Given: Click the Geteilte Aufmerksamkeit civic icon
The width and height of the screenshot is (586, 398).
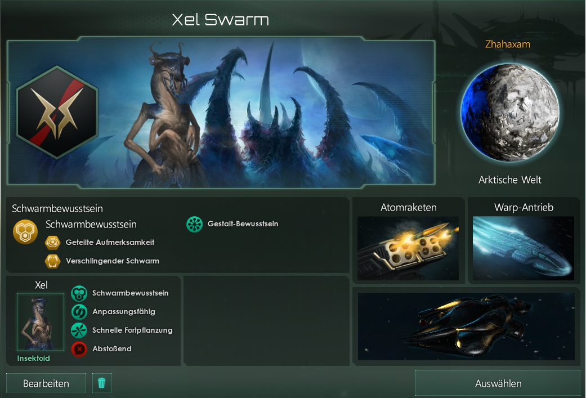Looking at the screenshot, I should tap(52, 243).
